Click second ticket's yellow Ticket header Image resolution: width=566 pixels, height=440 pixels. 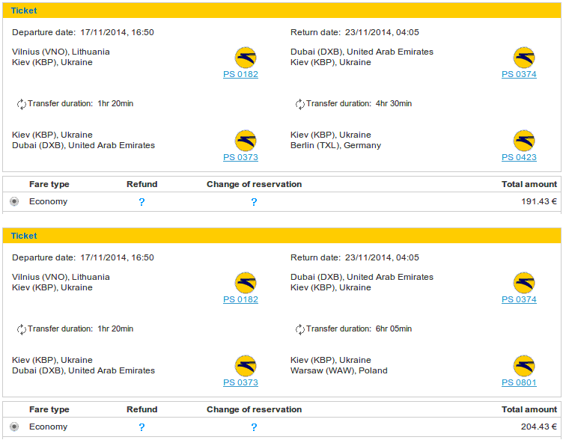tap(282, 236)
